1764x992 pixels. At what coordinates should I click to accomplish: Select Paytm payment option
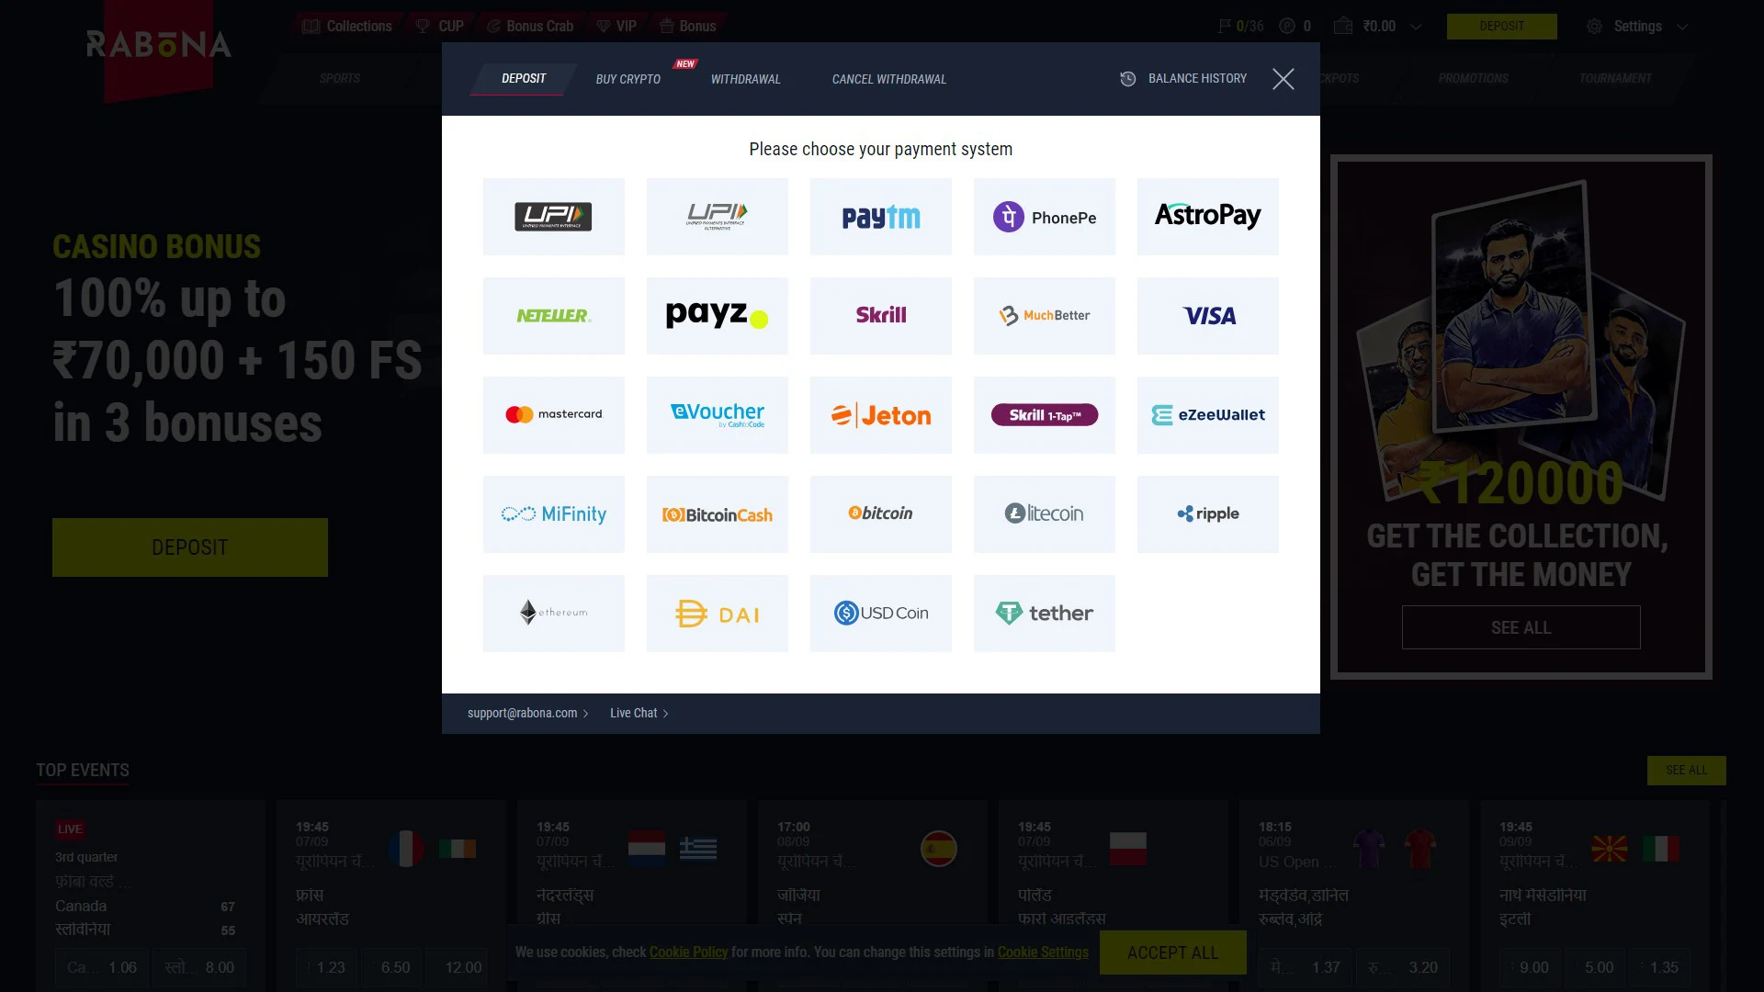(x=881, y=216)
